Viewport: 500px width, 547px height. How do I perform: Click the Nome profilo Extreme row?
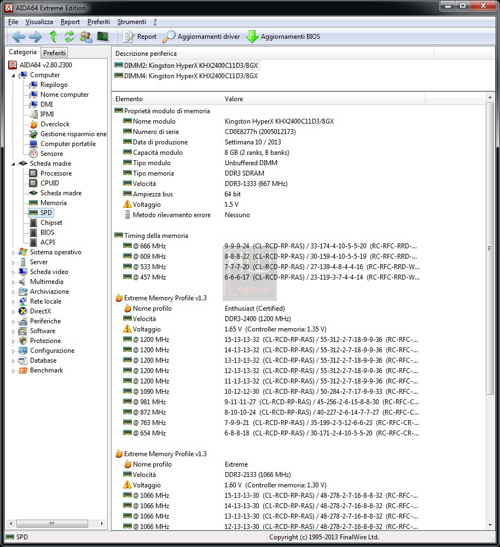click(185, 464)
